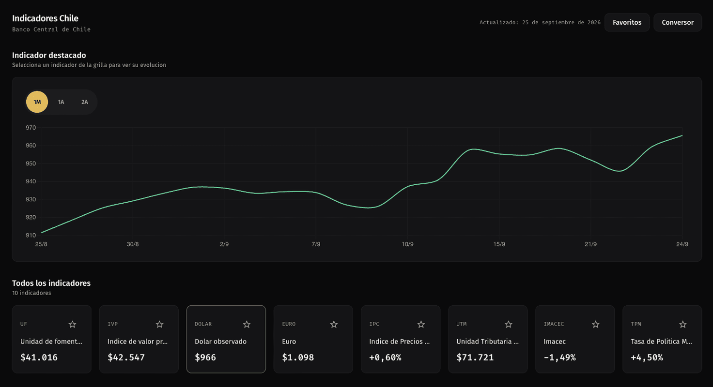Open the Favoritos view
Viewport: 713px width, 387px height.
[627, 22]
